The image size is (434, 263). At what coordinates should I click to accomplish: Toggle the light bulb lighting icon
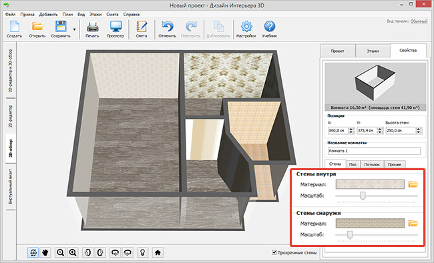(142, 252)
